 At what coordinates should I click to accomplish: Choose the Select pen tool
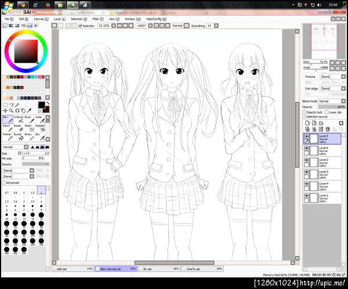click(30, 128)
